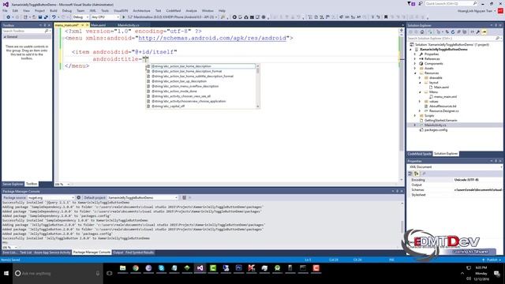Click the Save toolbar icon

40,17
